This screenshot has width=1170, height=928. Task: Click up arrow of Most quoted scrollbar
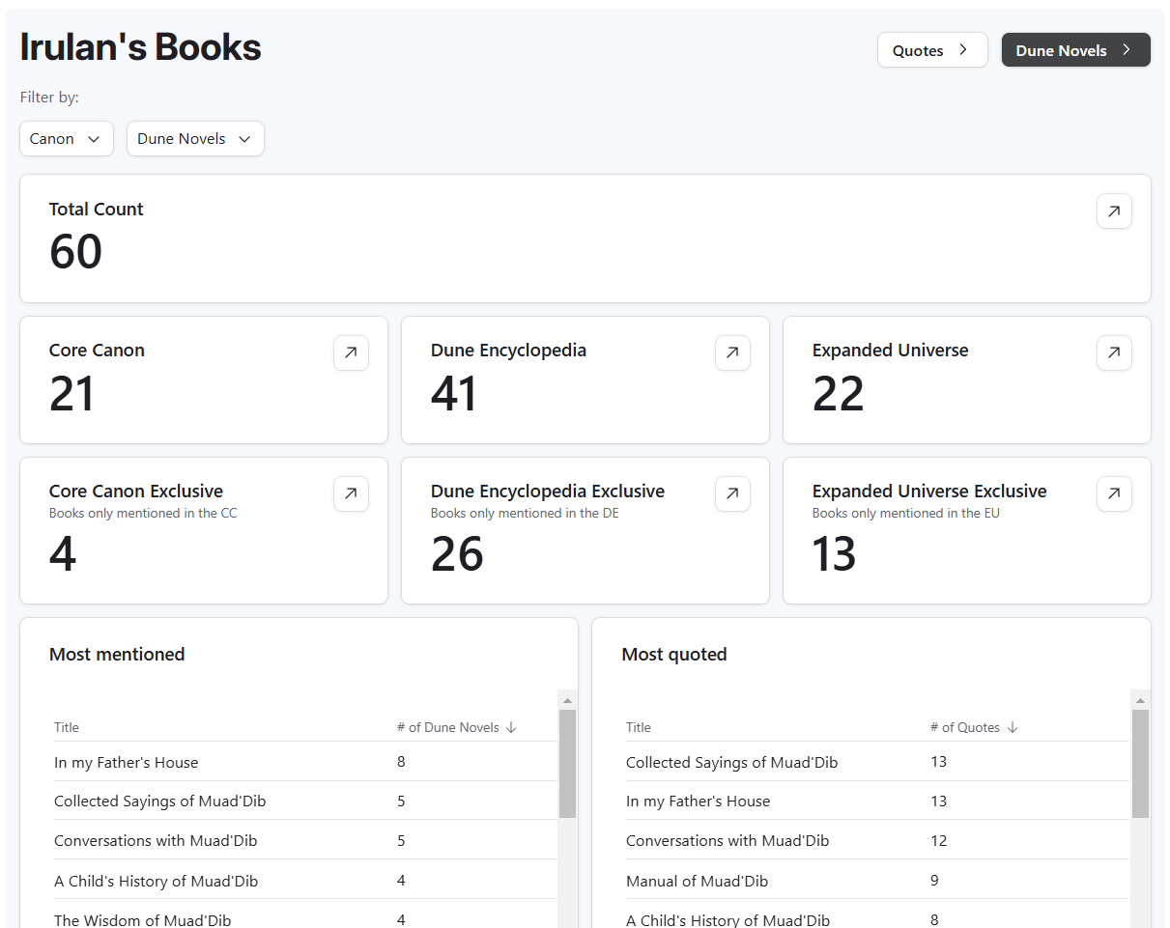(1141, 700)
